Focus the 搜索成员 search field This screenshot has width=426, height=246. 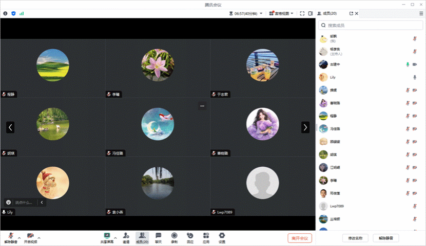pyautogui.click(x=371, y=26)
